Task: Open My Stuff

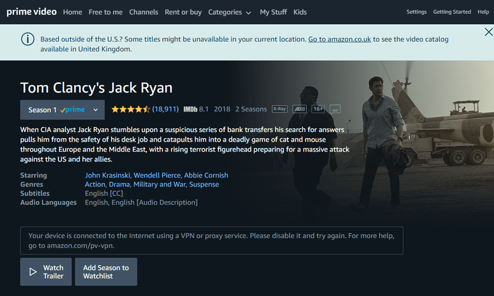Action: tap(274, 12)
